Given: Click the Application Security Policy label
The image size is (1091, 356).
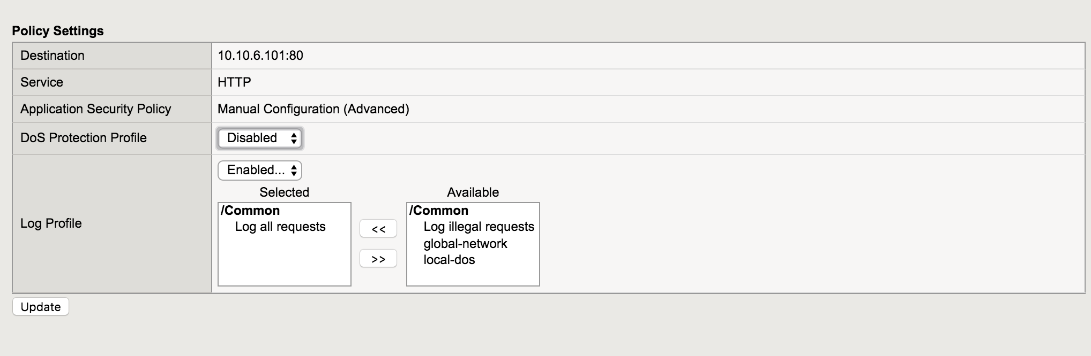Looking at the screenshot, I should click(x=95, y=109).
